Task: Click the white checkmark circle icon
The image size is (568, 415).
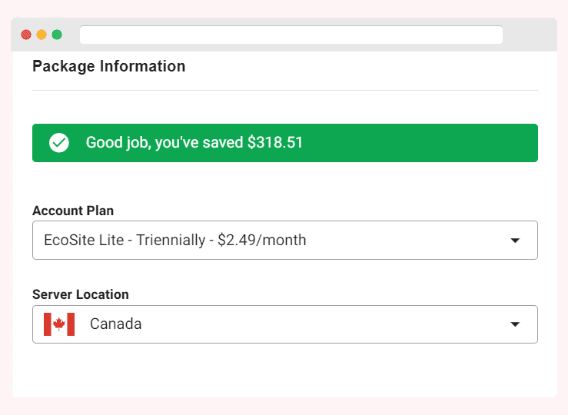Action: click(59, 143)
